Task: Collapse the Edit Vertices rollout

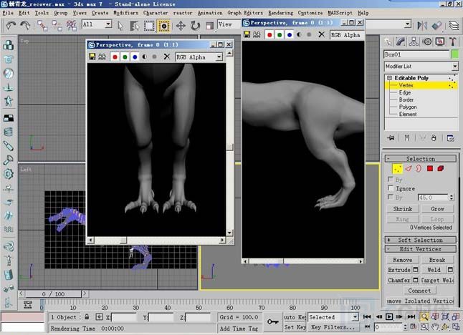Action: (x=421, y=249)
